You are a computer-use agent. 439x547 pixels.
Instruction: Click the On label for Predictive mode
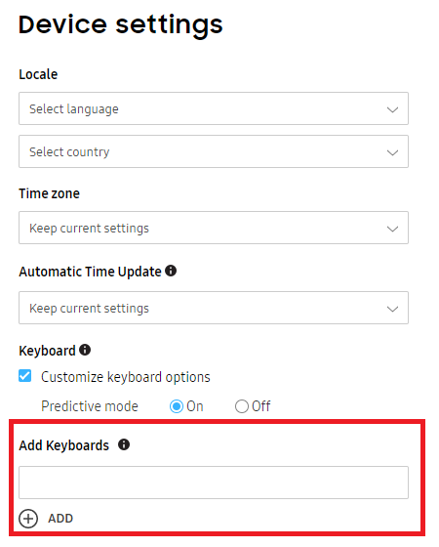tap(195, 406)
